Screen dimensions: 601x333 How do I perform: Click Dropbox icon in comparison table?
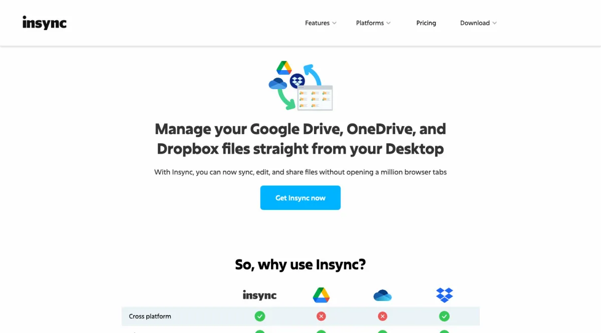point(444,295)
